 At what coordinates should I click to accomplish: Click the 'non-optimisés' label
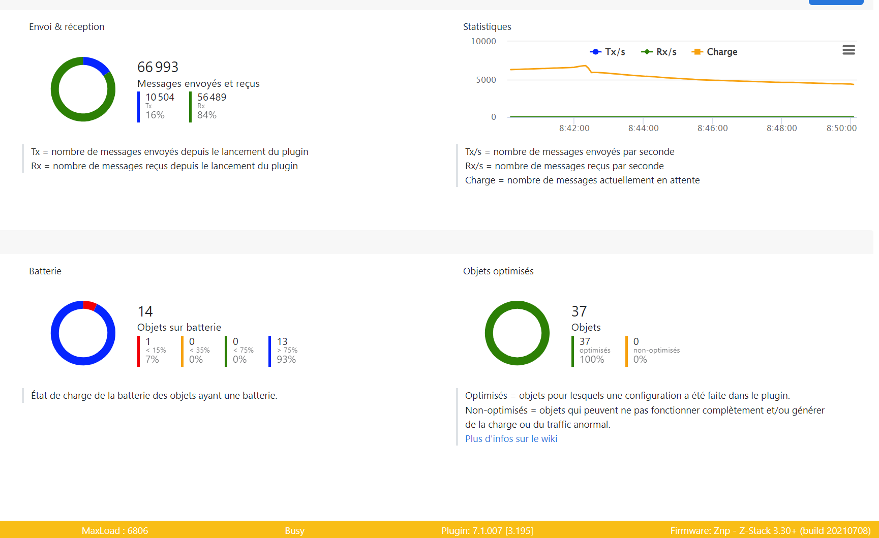tap(656, 351)
